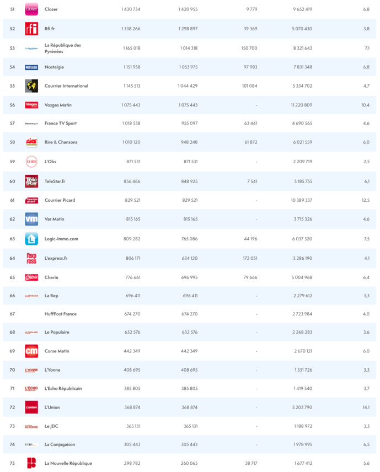Select the red L'Union logo
The height and width of the screenshot is (472, 380).
(x=31, y=407)
